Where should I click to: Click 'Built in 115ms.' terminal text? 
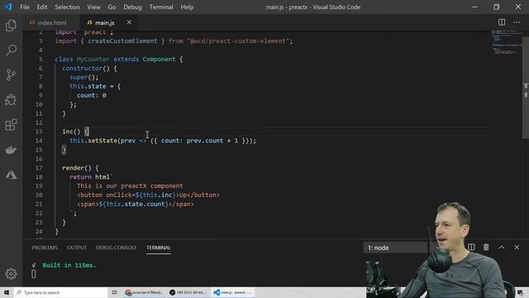69,265
